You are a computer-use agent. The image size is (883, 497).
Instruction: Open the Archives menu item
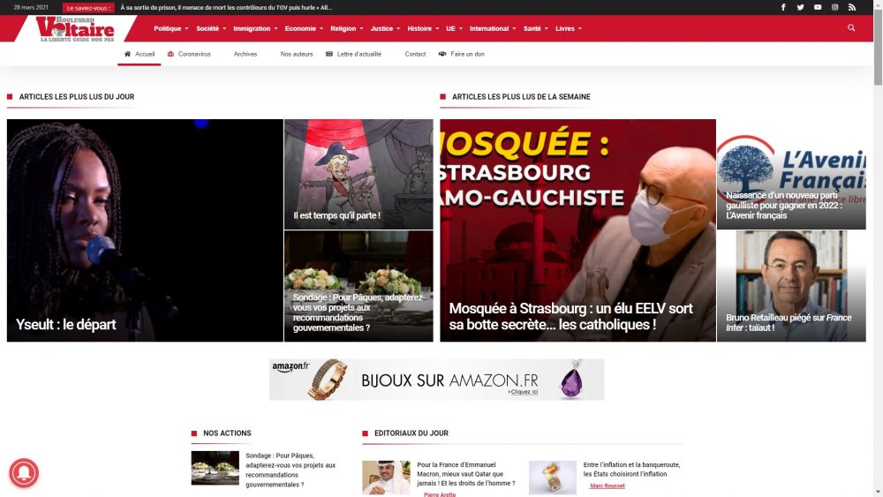(245, 54)
